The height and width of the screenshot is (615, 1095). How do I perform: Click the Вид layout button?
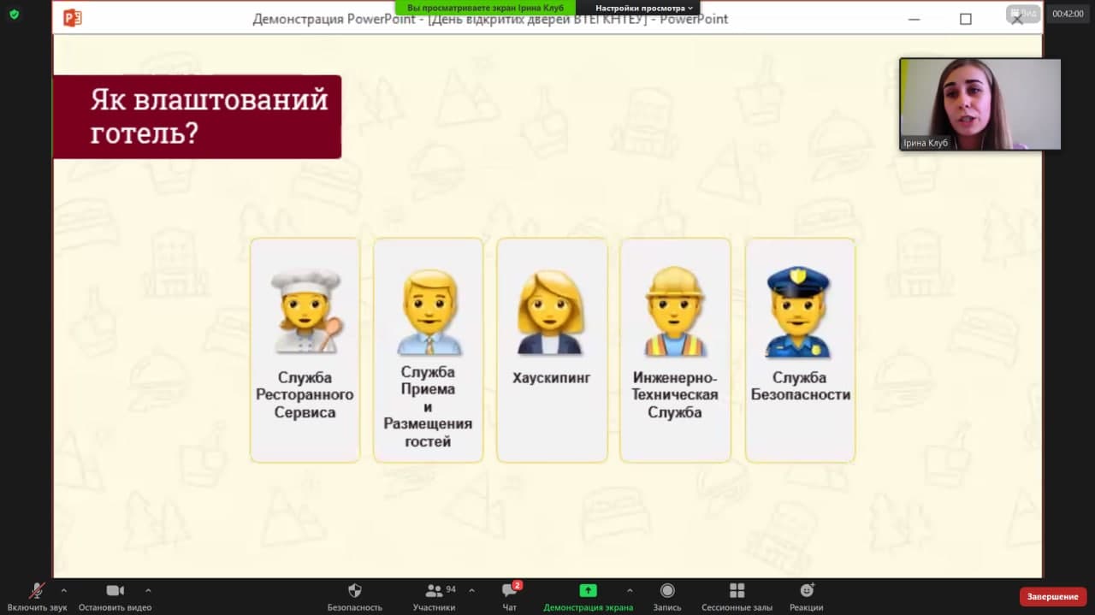coord(1023,14)
